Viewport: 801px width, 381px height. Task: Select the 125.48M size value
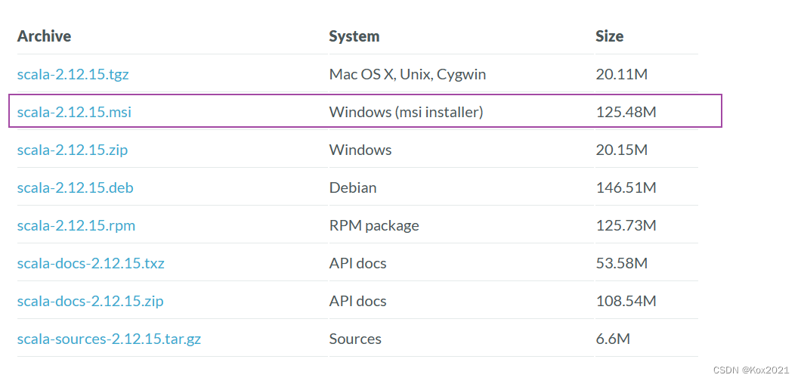[626, 112]
